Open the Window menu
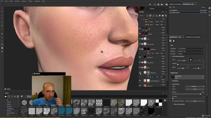The height and width of the screenshot is (118, 211). 17,1
